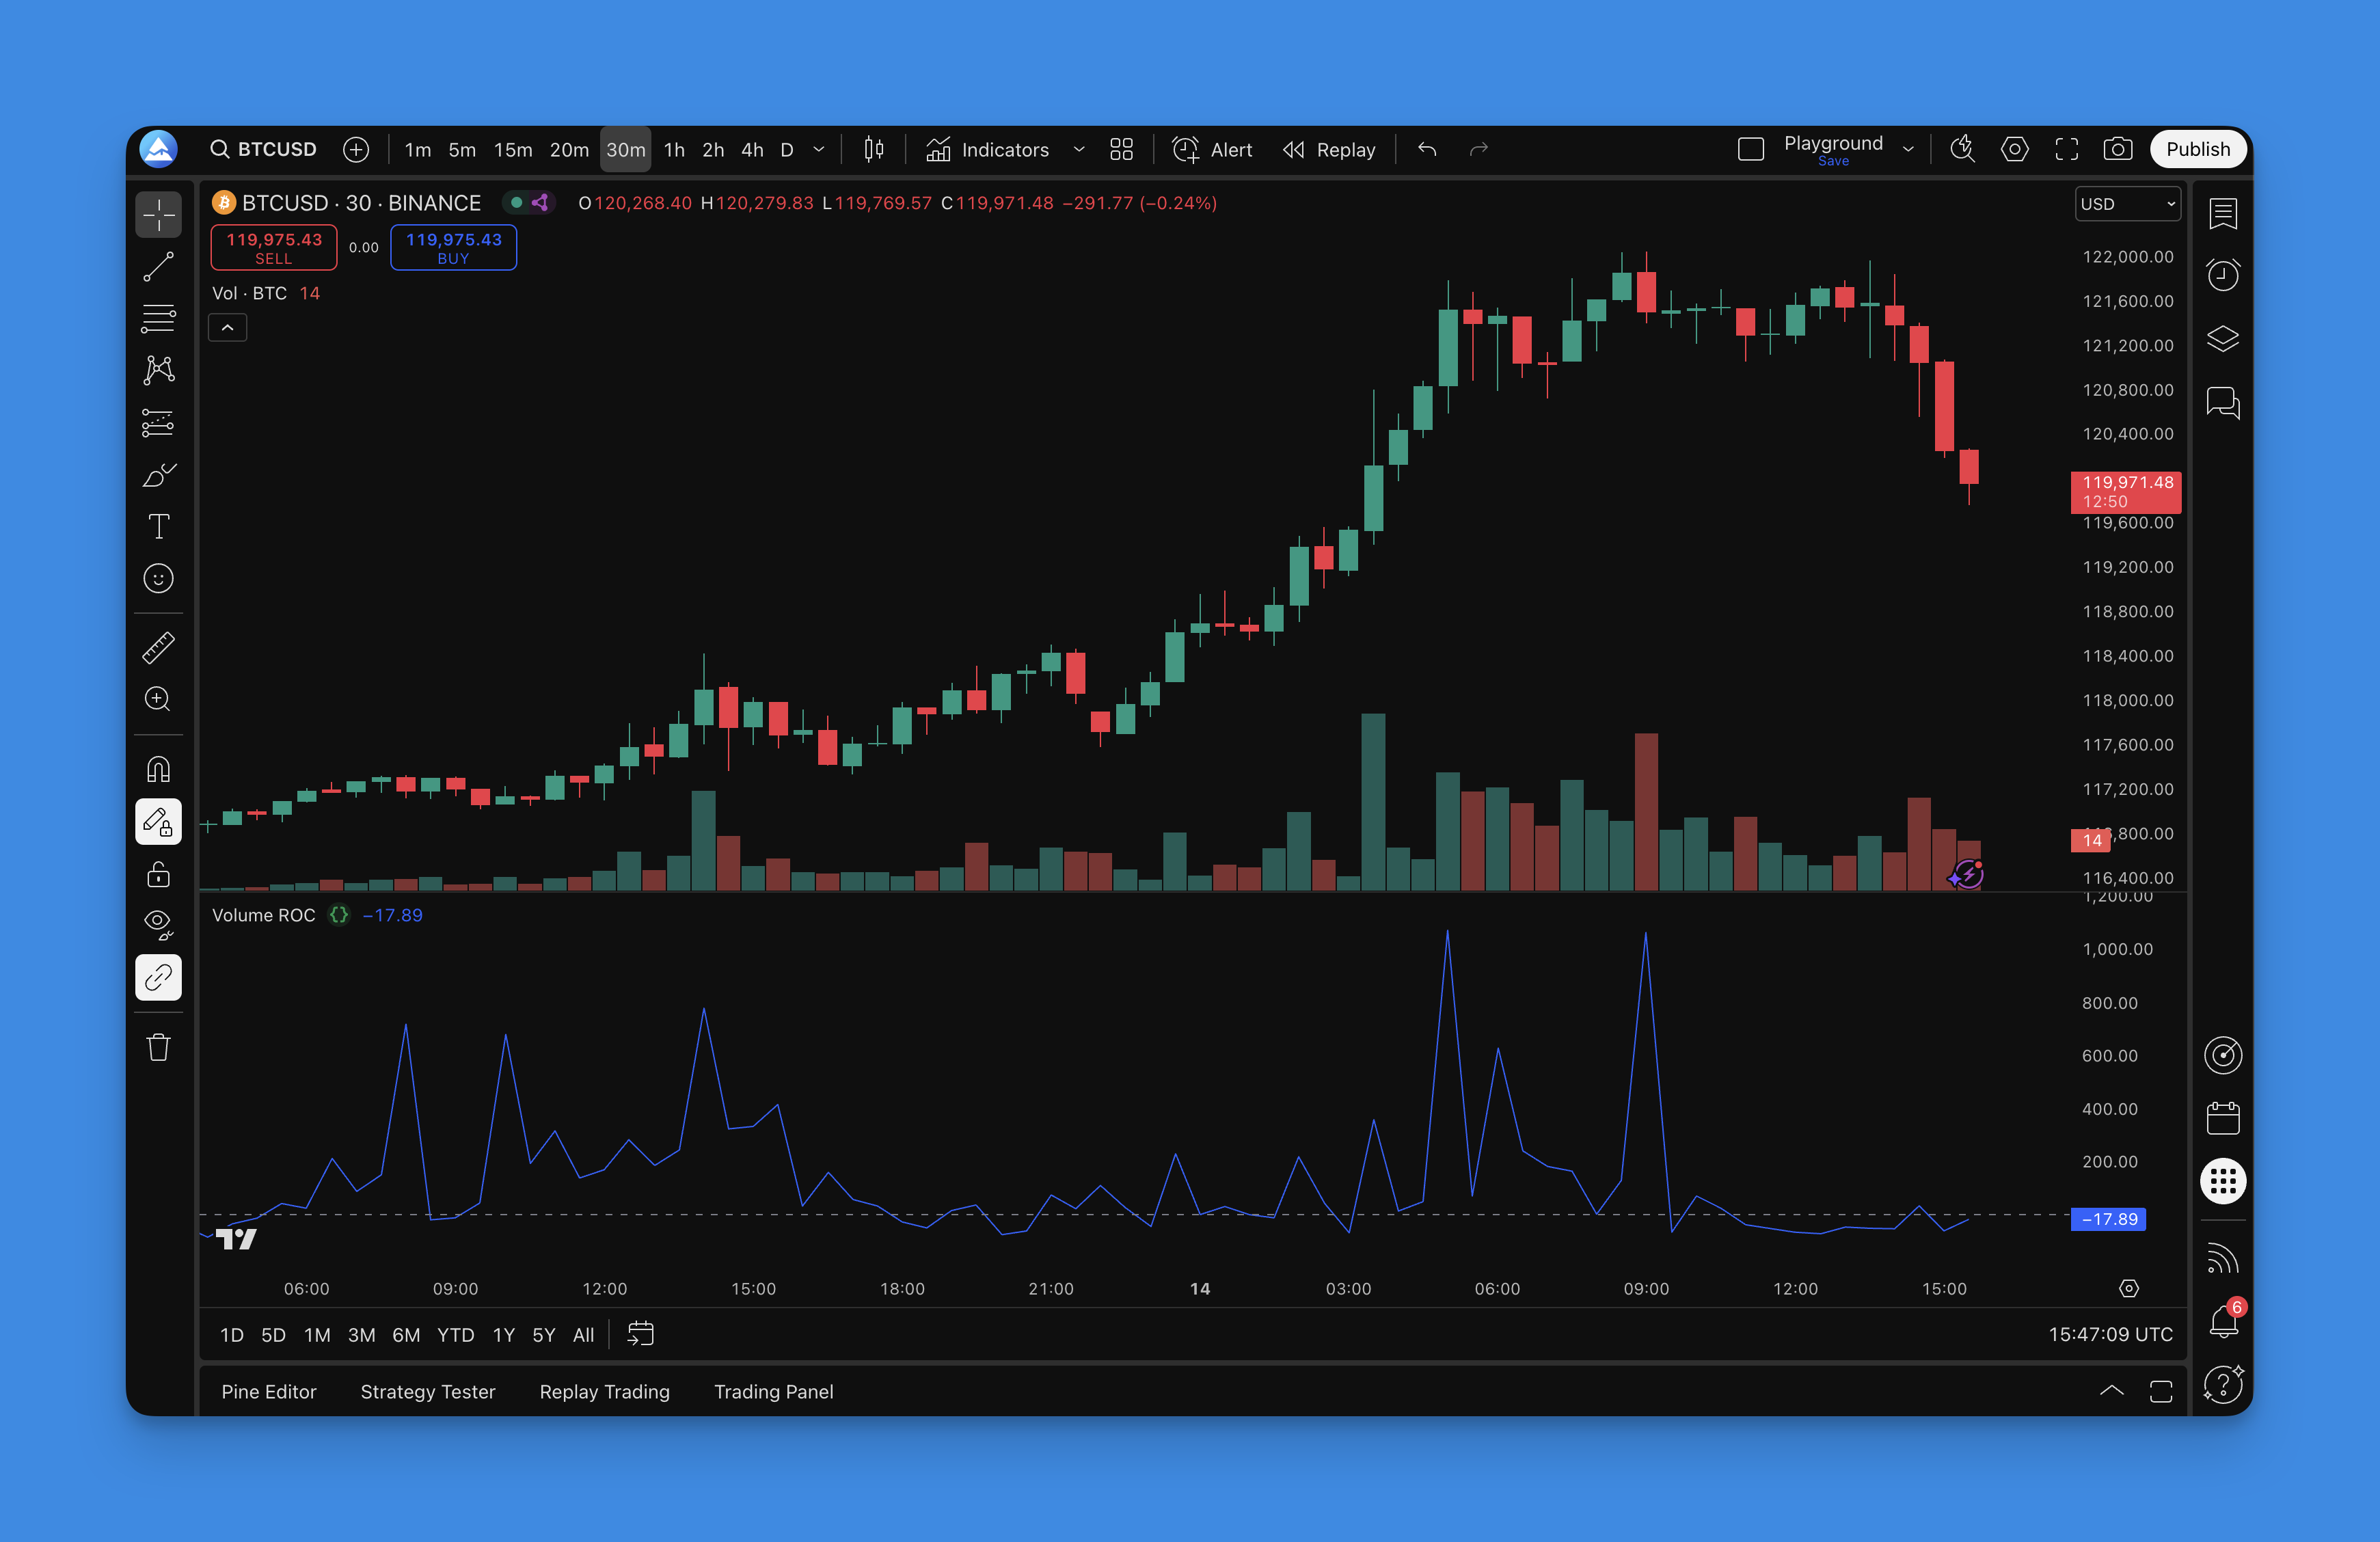Image resolution: width=2380 pixels, height=1542 pixels.
Task: Click the Publish button
Action: pyautogui.click(x=2197, y=150)
